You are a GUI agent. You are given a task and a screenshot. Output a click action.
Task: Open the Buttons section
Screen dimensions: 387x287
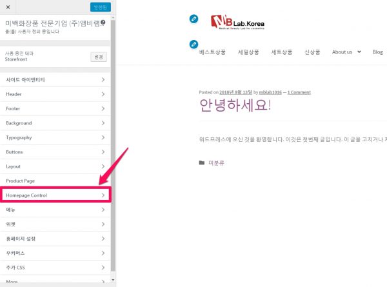click(55, 152)
